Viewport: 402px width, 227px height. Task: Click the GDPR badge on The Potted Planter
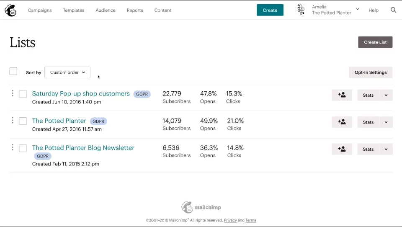(98, 121)
